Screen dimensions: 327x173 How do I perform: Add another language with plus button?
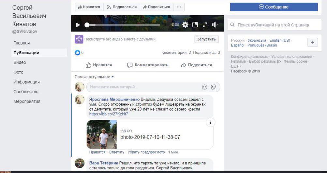point(312,43)
